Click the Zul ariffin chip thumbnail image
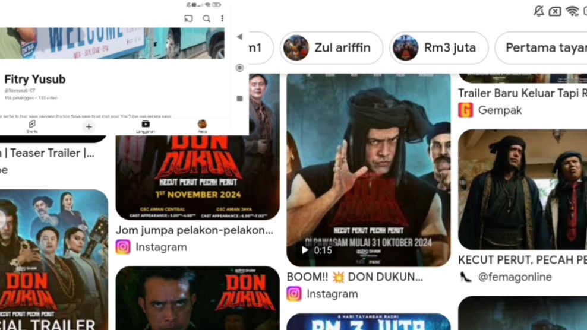Screen dimensions: 587x330 pyautogui.click(x=296, y=48)
